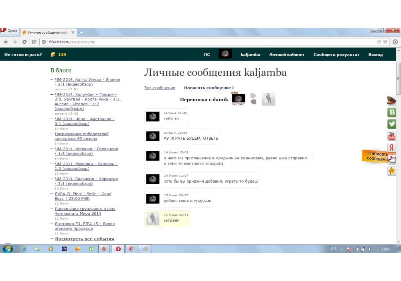Open Opera Speed Dial grid icon
This screenshot has height=281, width=401.
pos(34,42)
